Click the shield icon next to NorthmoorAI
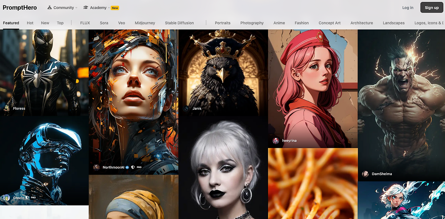 pos(132,167)
